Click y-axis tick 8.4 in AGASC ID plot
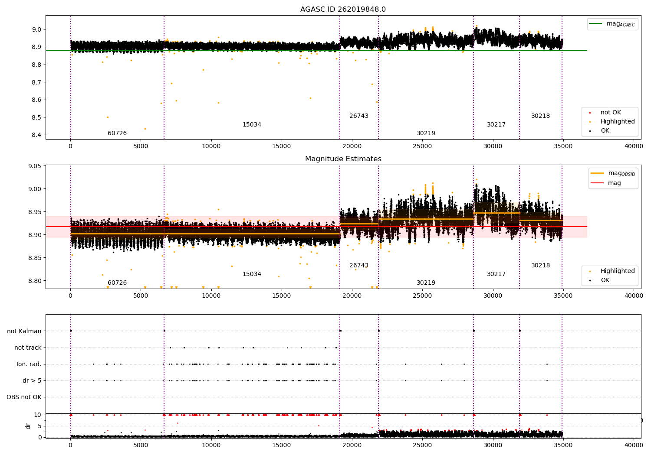 coord(36,135)
